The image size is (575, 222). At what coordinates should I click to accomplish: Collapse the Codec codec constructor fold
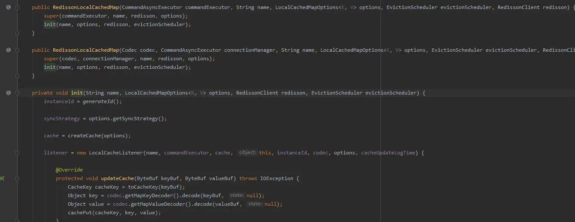(17, 50)
